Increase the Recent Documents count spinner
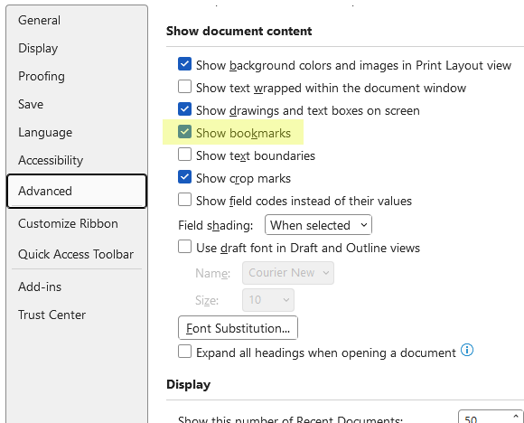The image size is (524, 423). coord(516,417)
